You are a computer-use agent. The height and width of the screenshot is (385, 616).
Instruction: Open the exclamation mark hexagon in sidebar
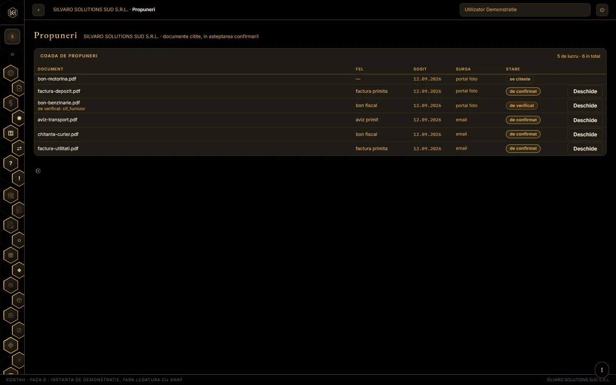[x=19, y=178]
